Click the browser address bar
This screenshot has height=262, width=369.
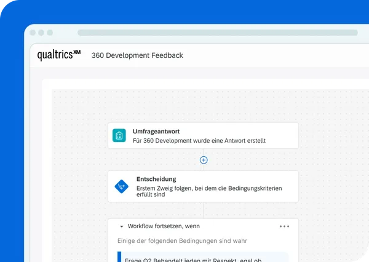tap(218, 33)
